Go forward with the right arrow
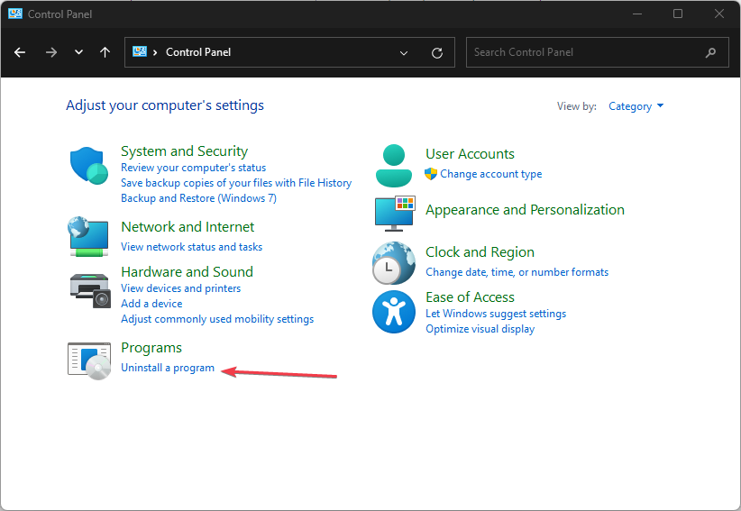Viewport: 741px width, 511px height. coord(51,52)
